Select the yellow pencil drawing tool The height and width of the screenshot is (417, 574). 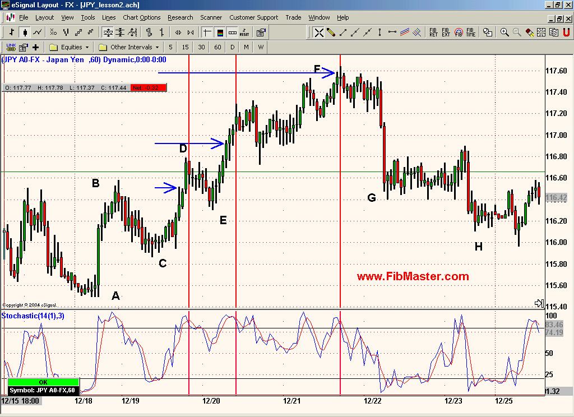point(331,33)
